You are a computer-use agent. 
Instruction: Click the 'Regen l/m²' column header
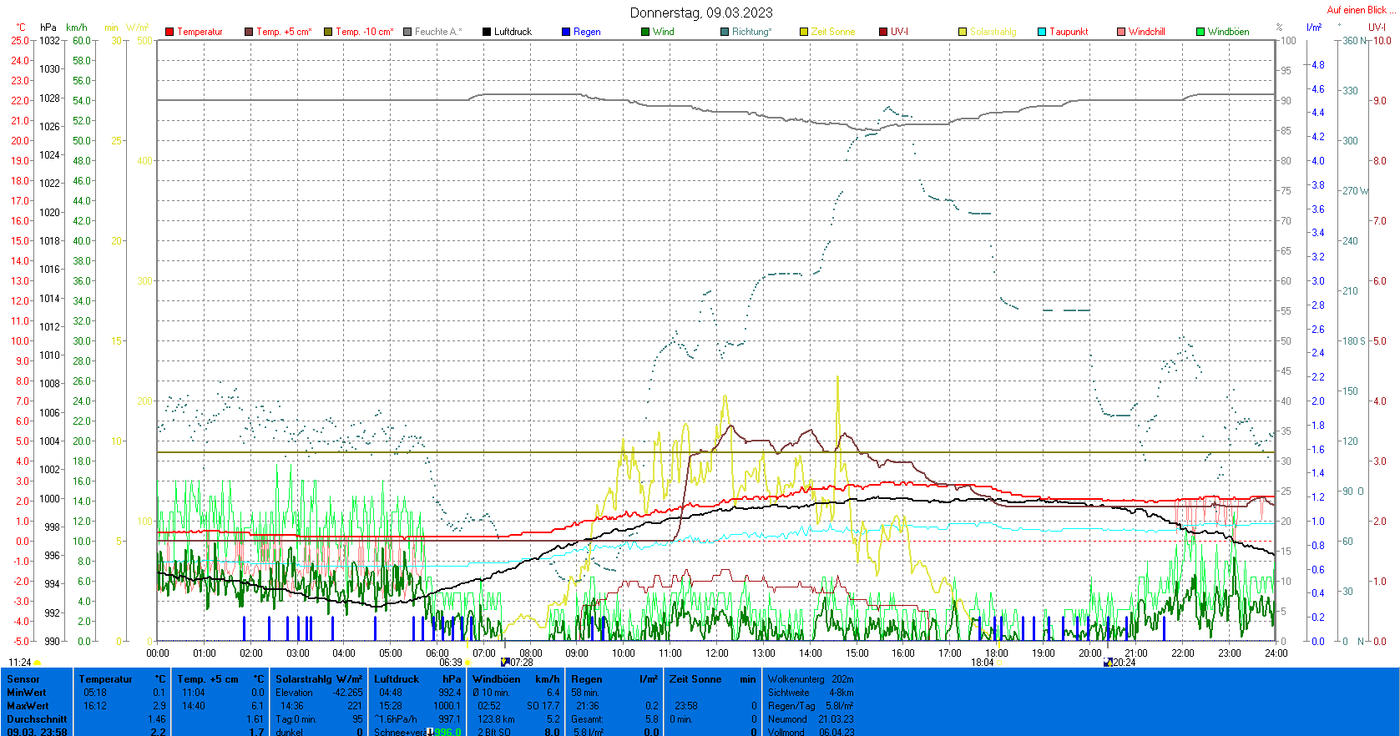614,679
